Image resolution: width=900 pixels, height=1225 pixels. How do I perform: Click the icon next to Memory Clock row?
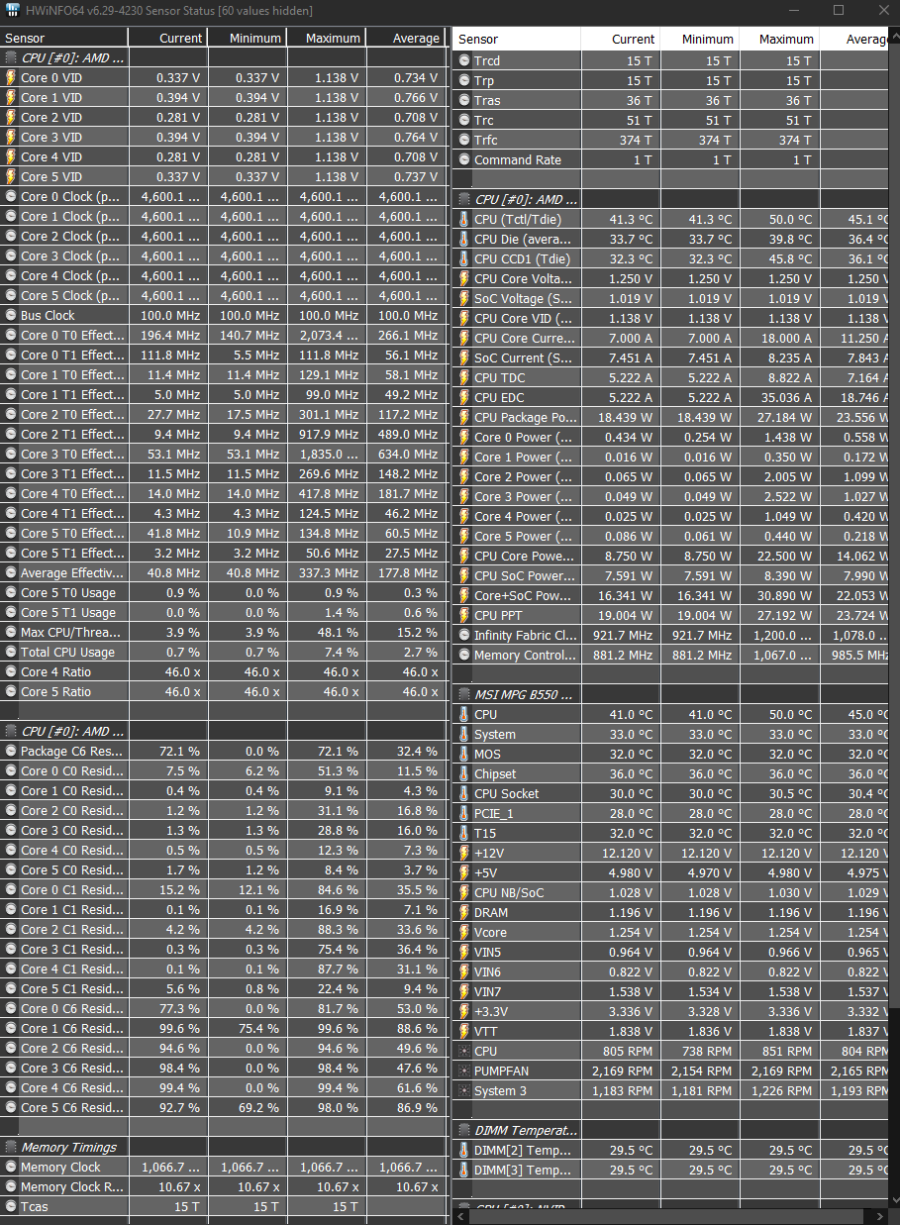point(11,1167)
